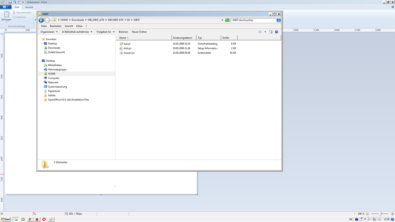Open the Bearbeiten menu in Explorer
The image size is (395, 222).
pyautogui.click(x=56, y=26)
